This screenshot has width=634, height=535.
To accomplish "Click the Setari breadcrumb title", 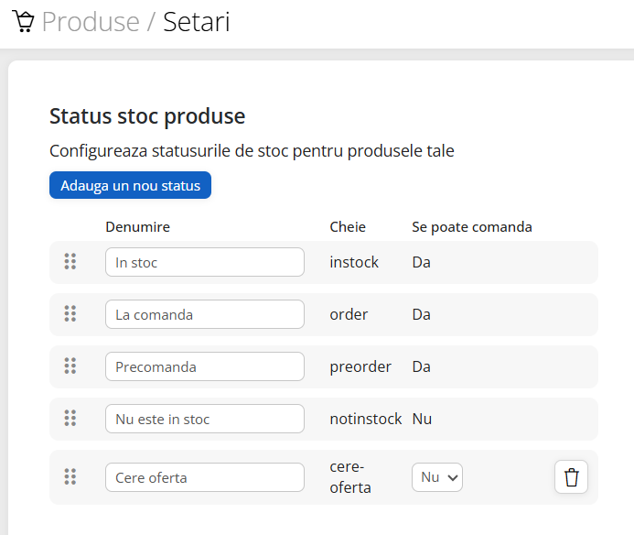I will point(197,21).
